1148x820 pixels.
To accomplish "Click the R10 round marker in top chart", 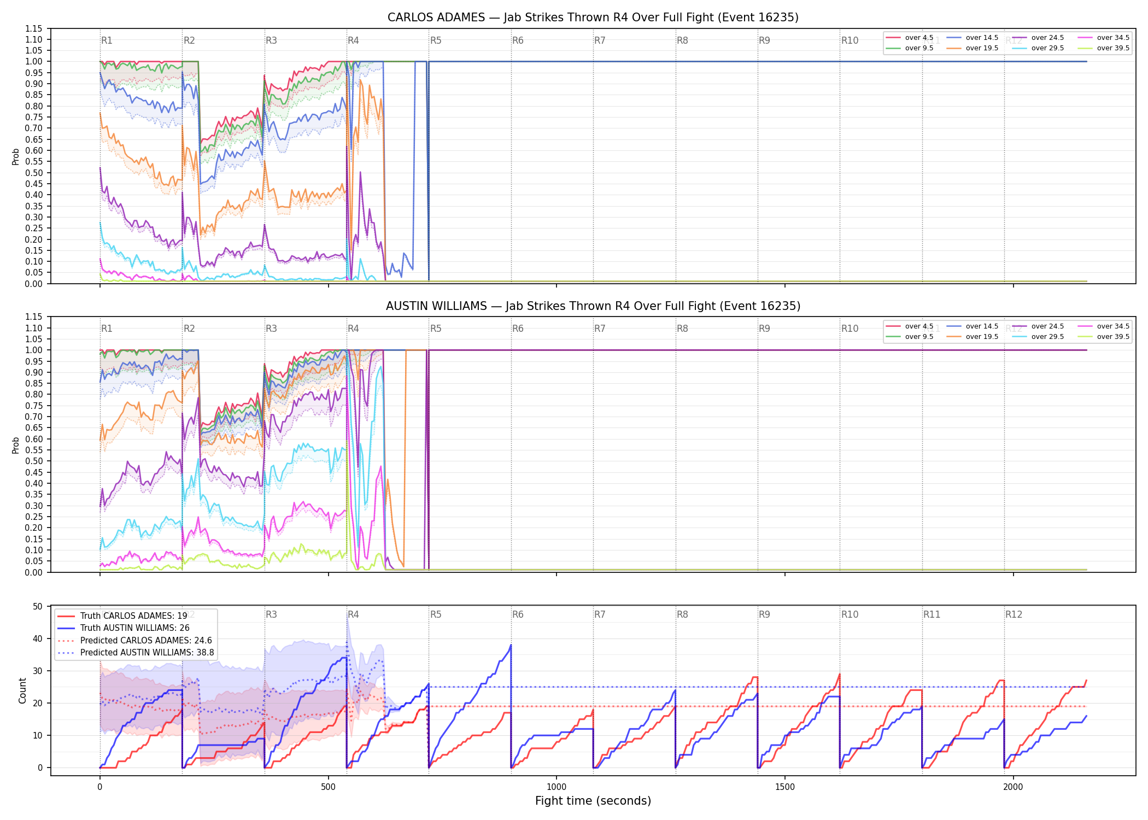I will tap(850, 40).
